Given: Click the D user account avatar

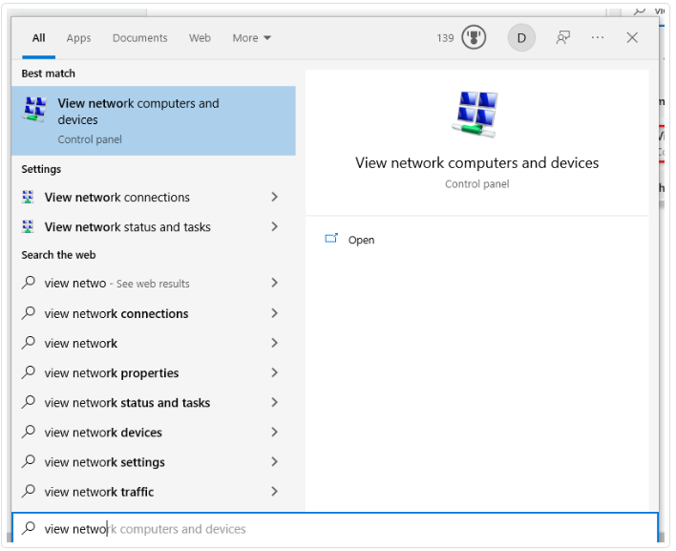Looking at the screenshot, I should coord(521,38).
